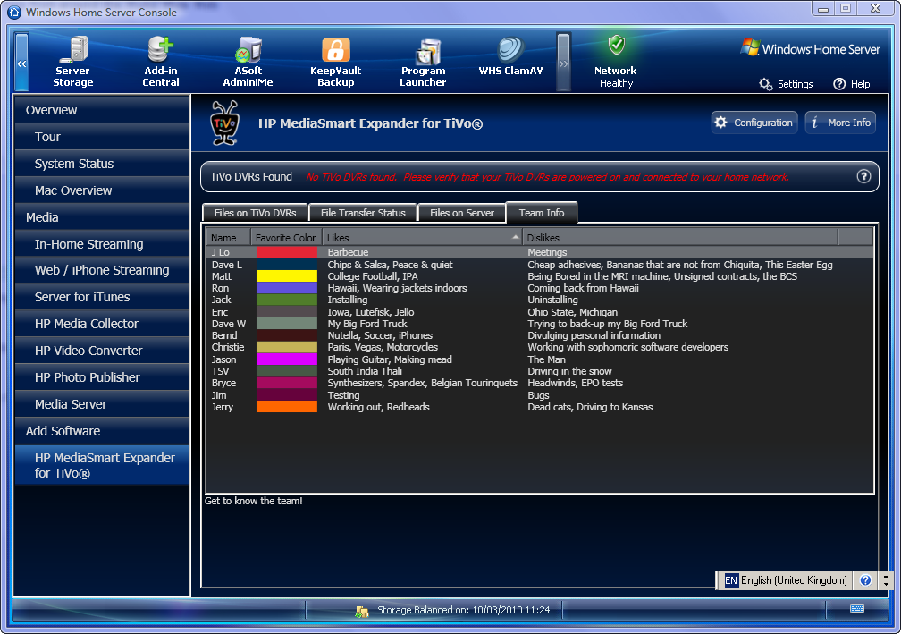Select the J Lo row name
The width and height of the screenshot is (901, 634).
(x=221, y=252)
